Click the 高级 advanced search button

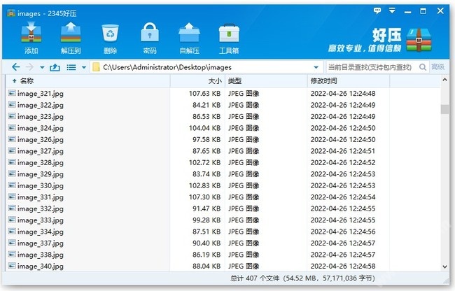pyautogui.click(x=438, y=67)
